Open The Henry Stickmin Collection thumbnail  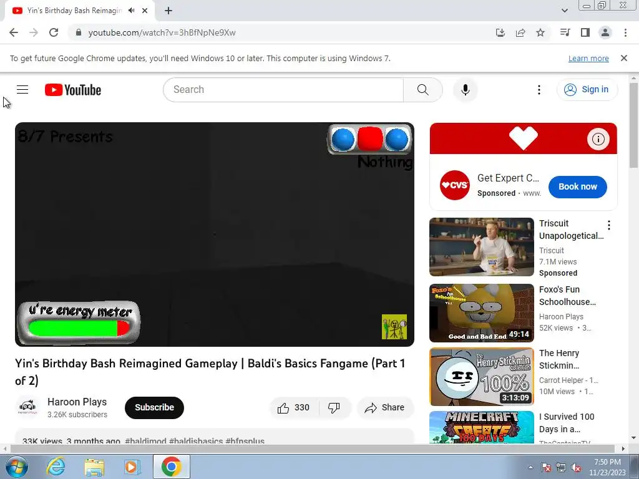tap(481, 376)
